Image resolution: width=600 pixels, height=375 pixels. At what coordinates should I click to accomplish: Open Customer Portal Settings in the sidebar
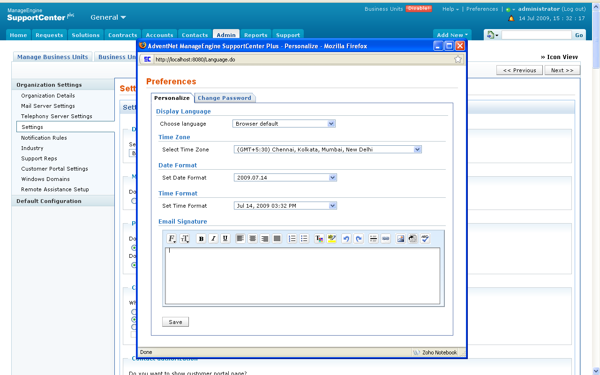click(x=54, y=169)
